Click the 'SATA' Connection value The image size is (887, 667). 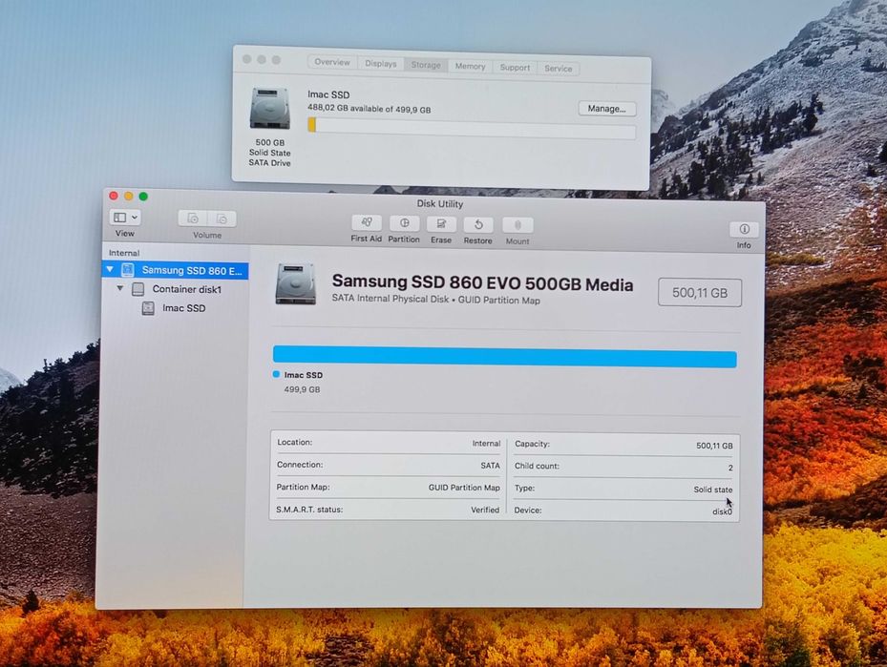point(491,466)
